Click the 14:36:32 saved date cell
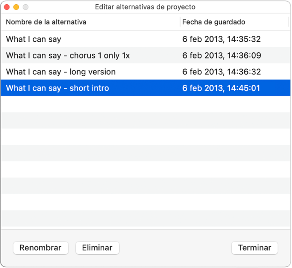Screen dimensions: 292x268 222,72
